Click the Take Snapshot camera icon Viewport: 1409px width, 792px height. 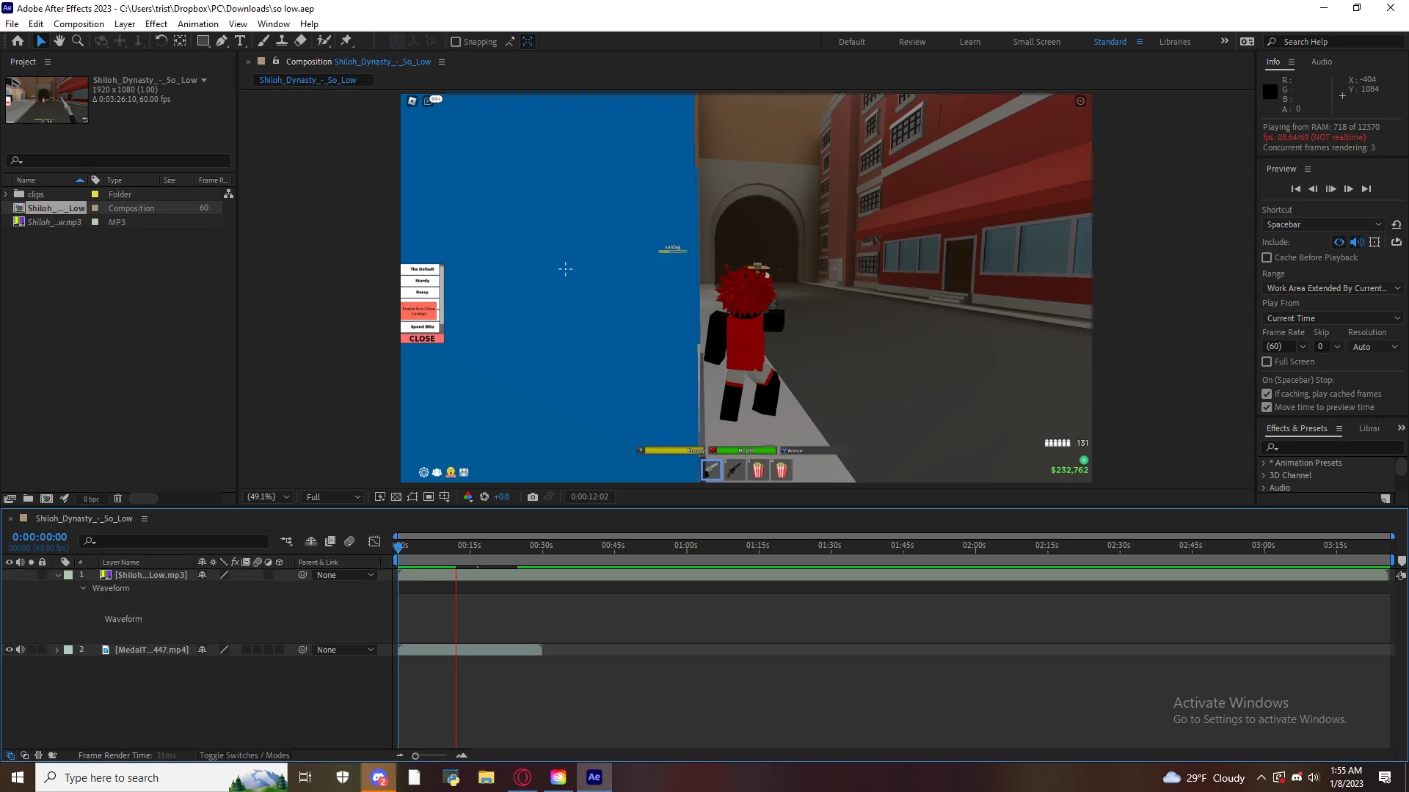pyautogui.click(x=533, y=496)
